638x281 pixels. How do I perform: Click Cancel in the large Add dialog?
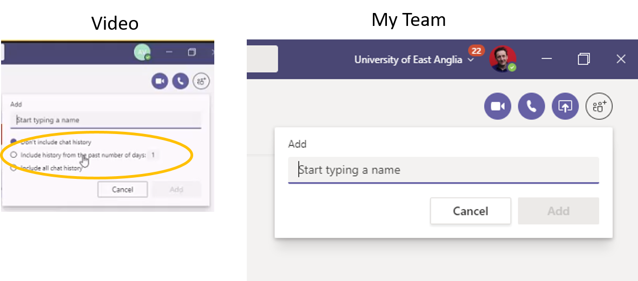coord(470,211)
